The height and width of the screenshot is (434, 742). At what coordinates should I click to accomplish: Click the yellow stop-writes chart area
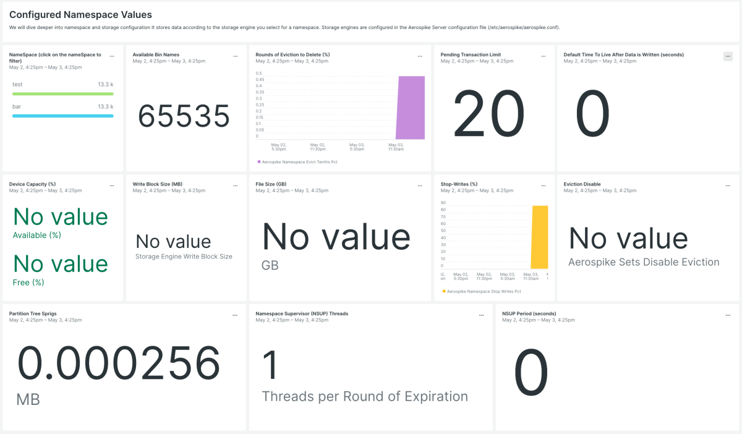click(539, 237)
